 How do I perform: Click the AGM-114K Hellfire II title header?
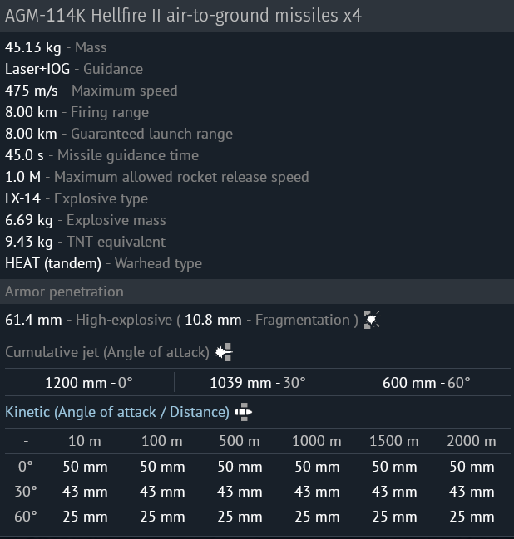(x=257, y=16)
